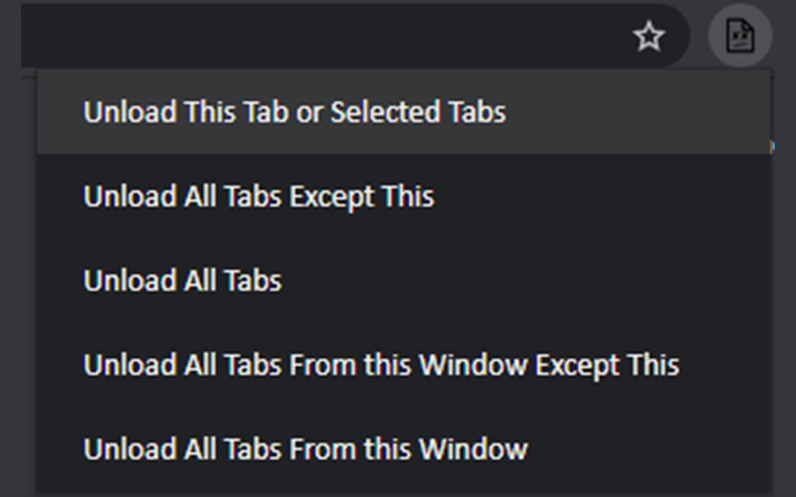The width and height of the screenshot is (796, 497).
Task: Click the bookmark star icon
Action: pos(649,36)
